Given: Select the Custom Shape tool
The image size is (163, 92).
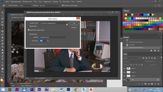Looking at the screenshot, I should click(x=2, y=65).
